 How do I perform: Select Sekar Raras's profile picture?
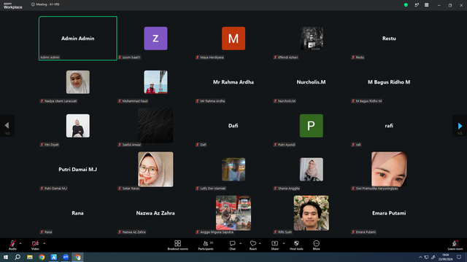155,170
